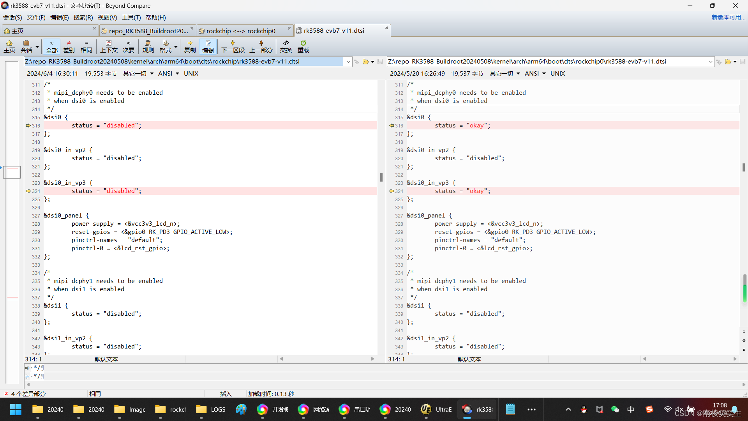This screenshot has height=421, width=748.
Task: Click the 复制 copy toolbar icon
Action: 190,46
